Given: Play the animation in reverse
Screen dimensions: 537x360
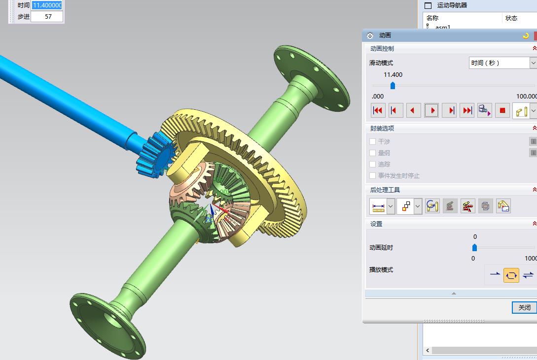Looking at the screenshot, I should click(x=413, y=110).
